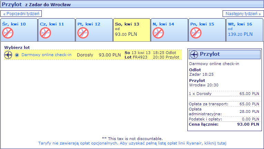Screen dimensions: 264x149
Task: Select the Śr, kwi 10 date tab
Action: coord(19,30)
